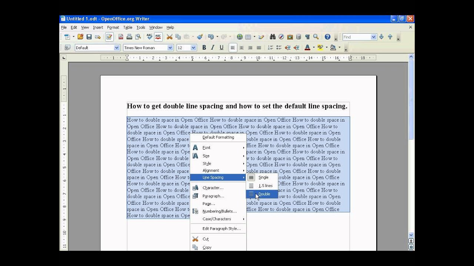Open the Table icon dropdown arrow
474x266 pixels.
click(254, 37)
